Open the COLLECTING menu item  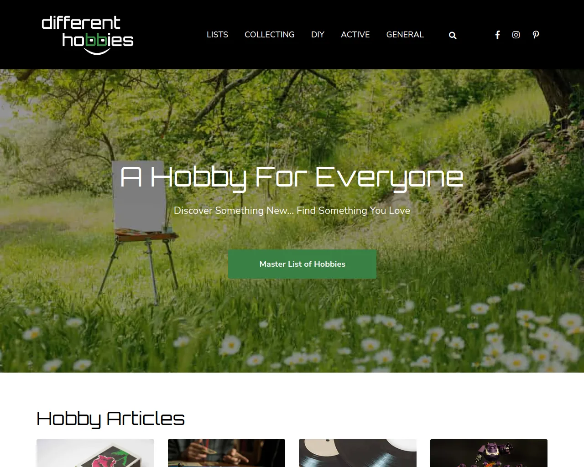(x=270, y=35)
